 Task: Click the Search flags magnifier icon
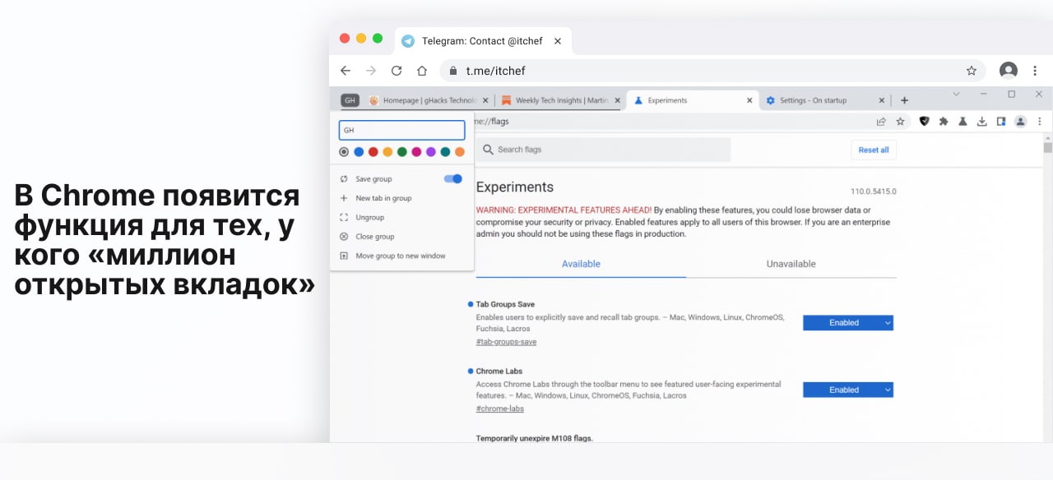click(488, 150)
